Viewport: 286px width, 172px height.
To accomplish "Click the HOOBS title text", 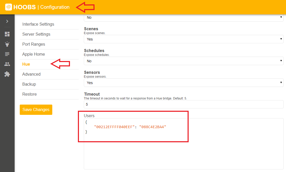I will (25, 7).
